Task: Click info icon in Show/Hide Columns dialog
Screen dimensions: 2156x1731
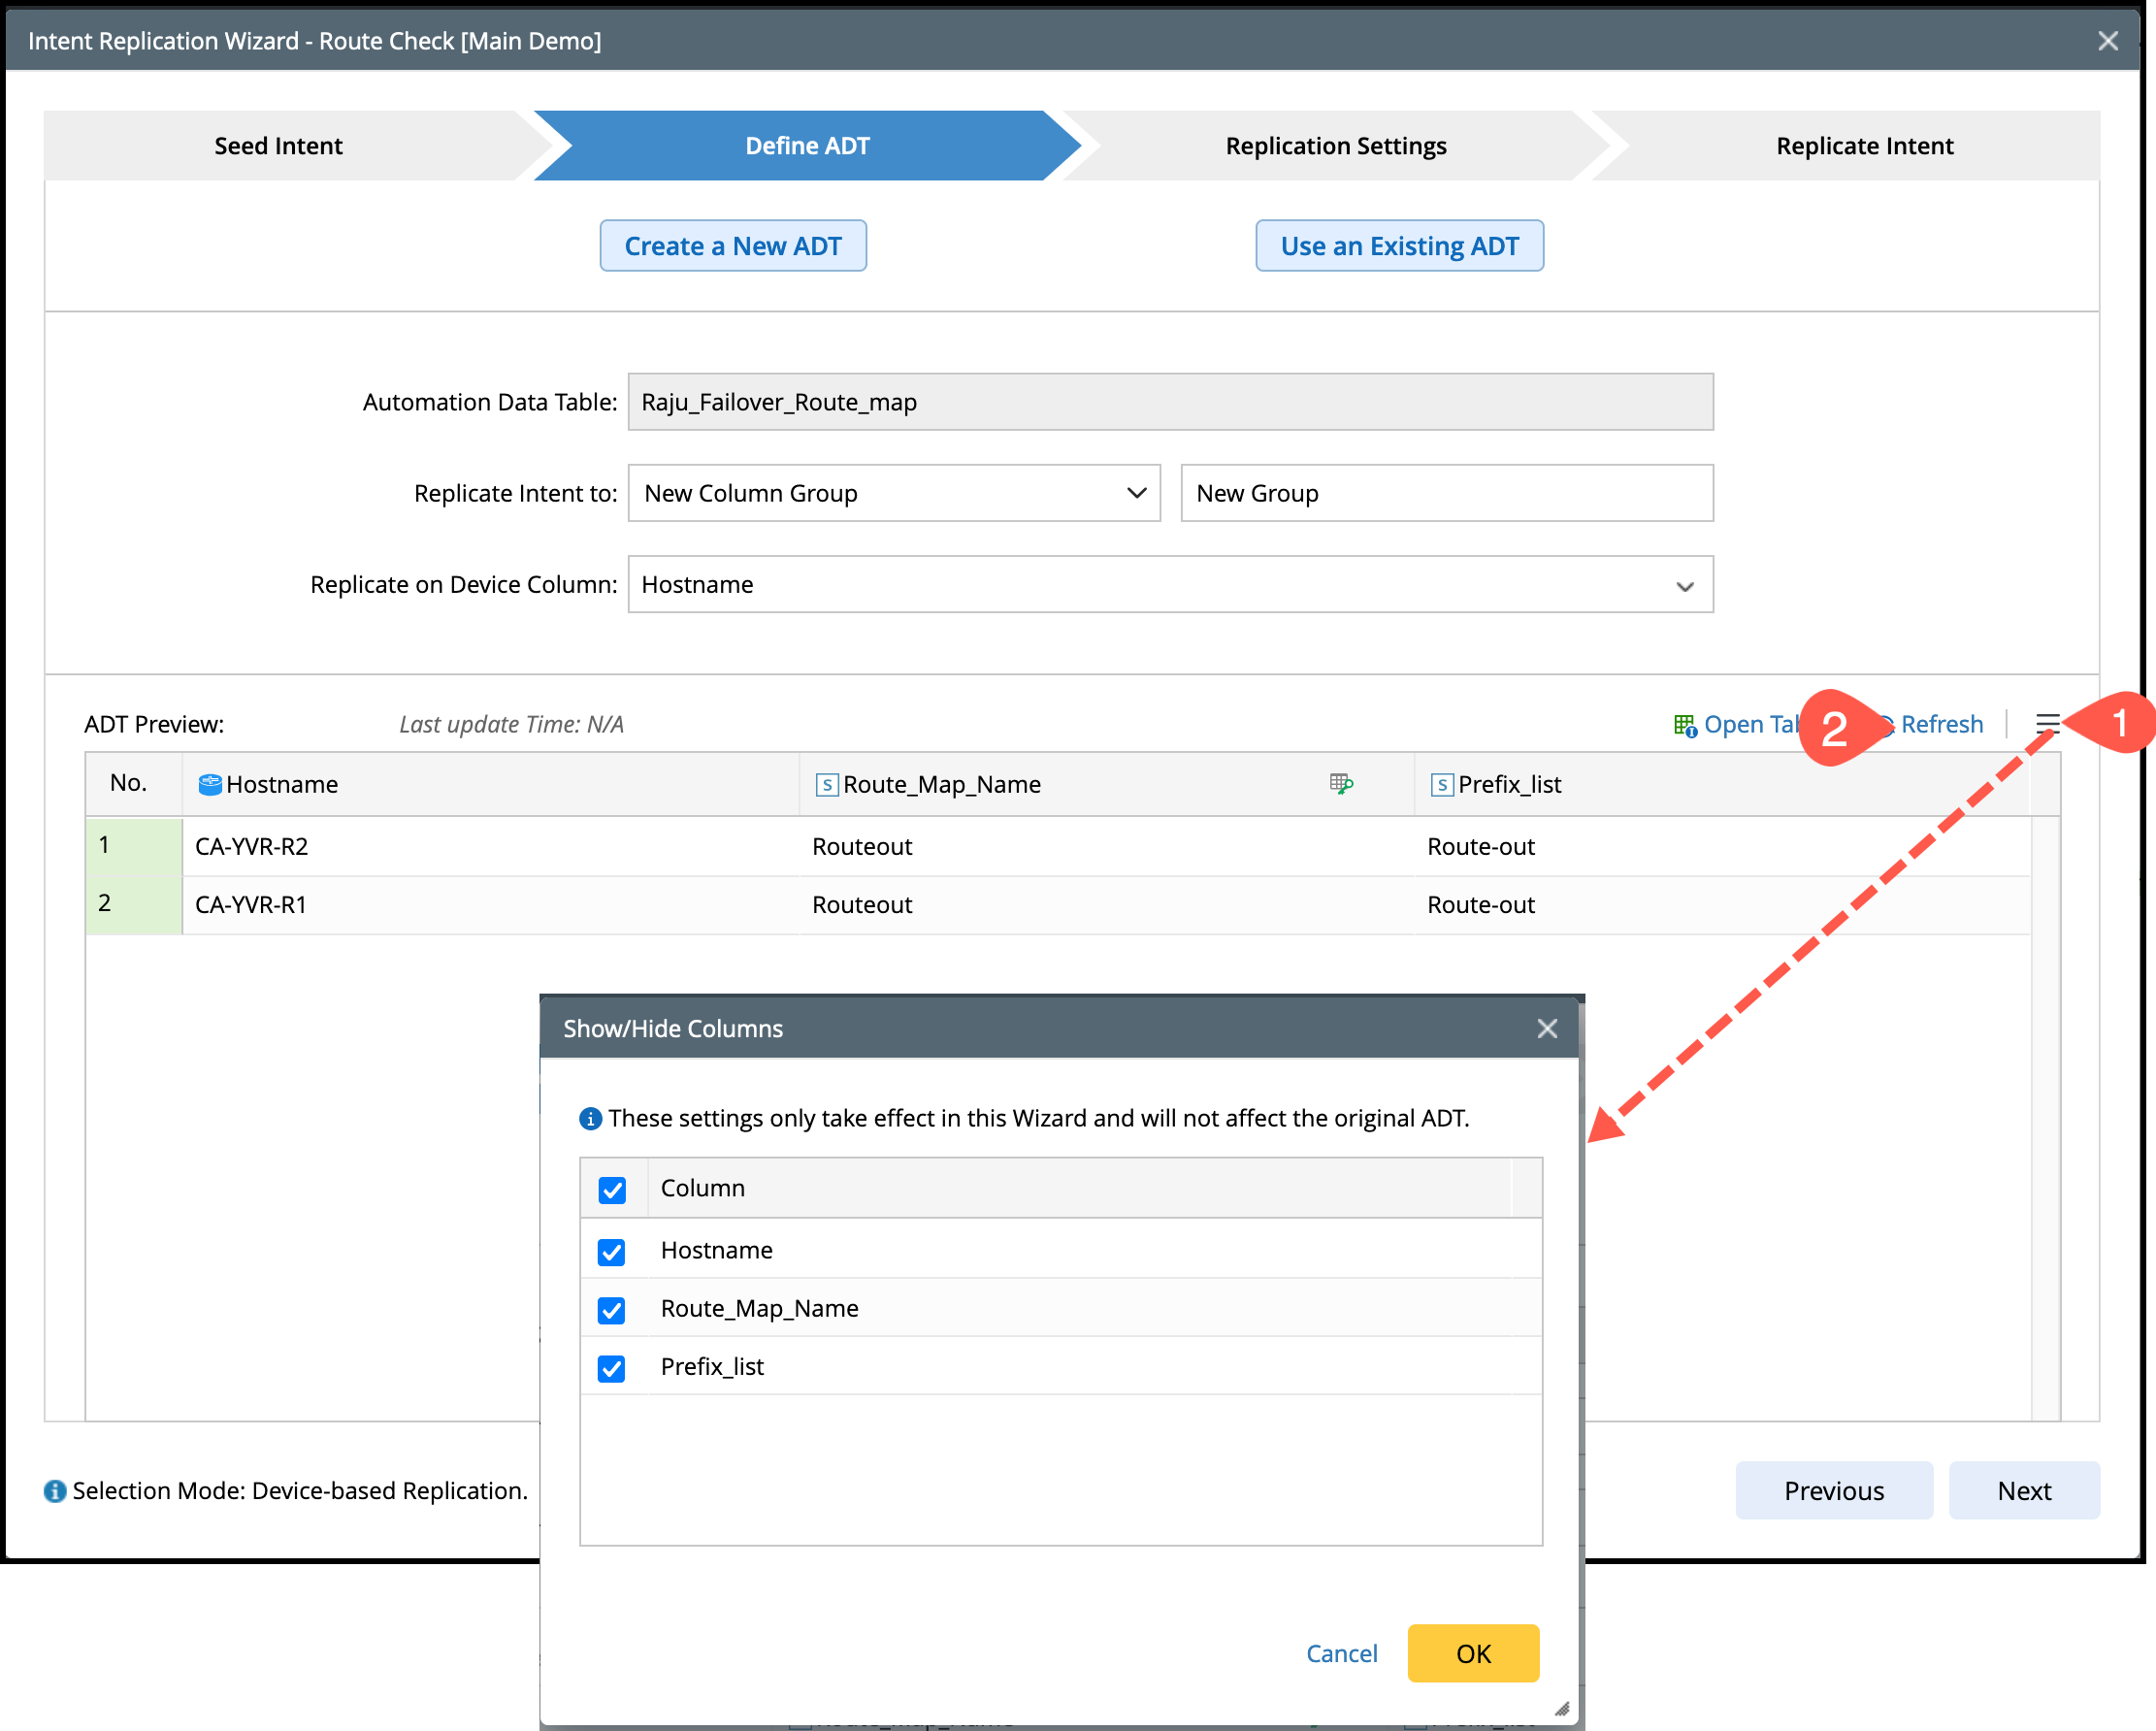Action: (x=590, y=1119)
